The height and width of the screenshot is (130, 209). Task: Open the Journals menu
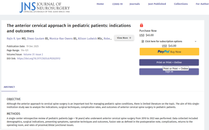(134, 4)
